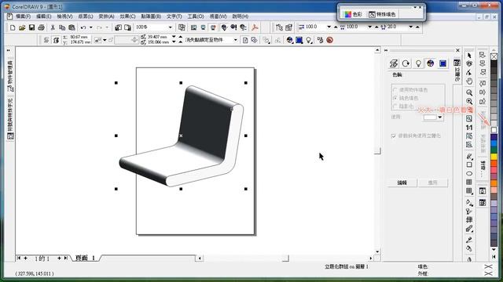Open extrusion type dropdown on property bar
Screen dimensions: 503x282
[105, 40]
